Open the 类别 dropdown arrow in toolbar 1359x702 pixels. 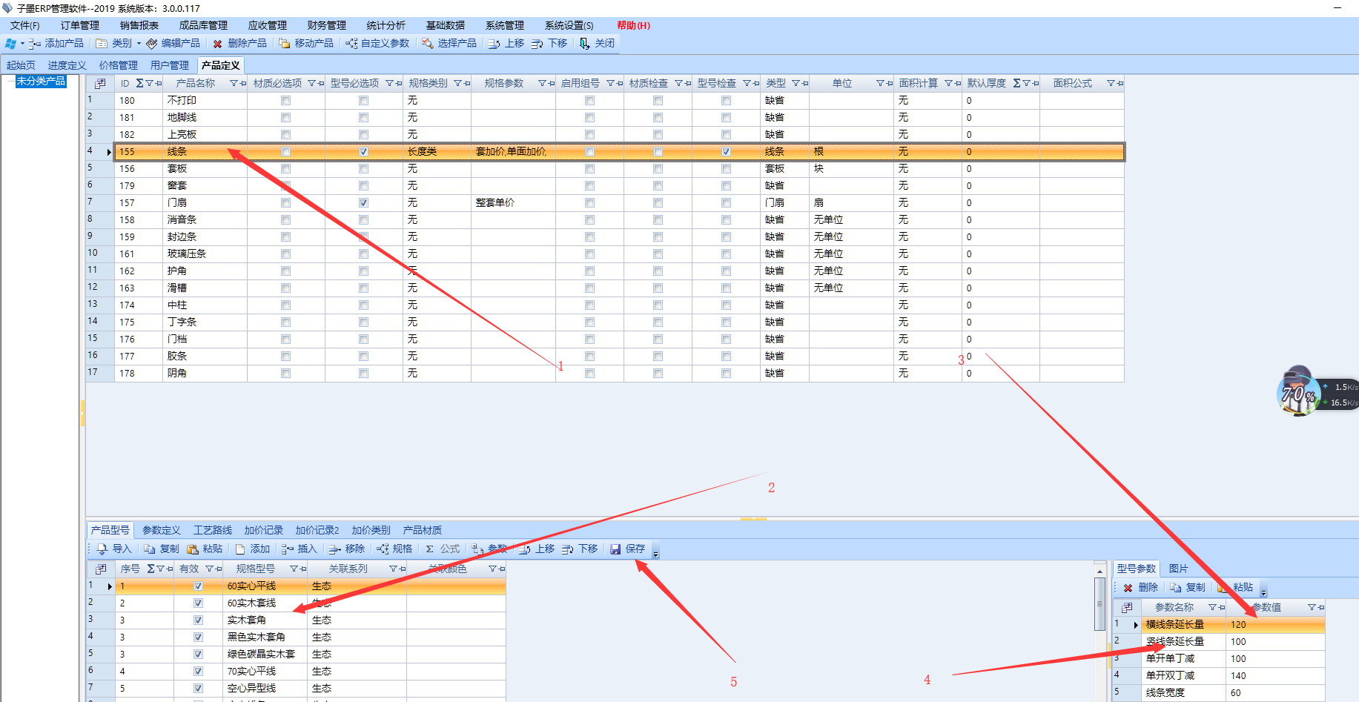coord(139,44)
